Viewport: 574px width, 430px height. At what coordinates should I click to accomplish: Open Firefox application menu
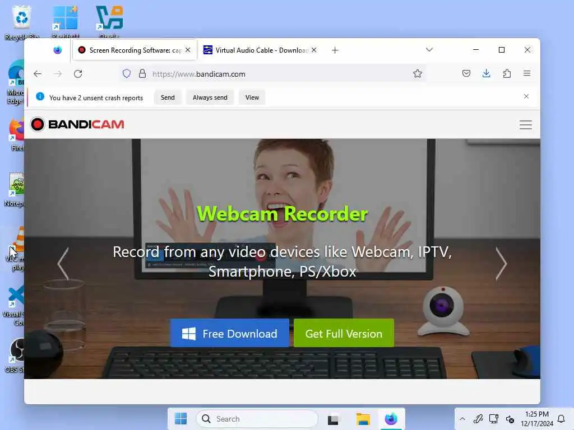tap(527, 73)
